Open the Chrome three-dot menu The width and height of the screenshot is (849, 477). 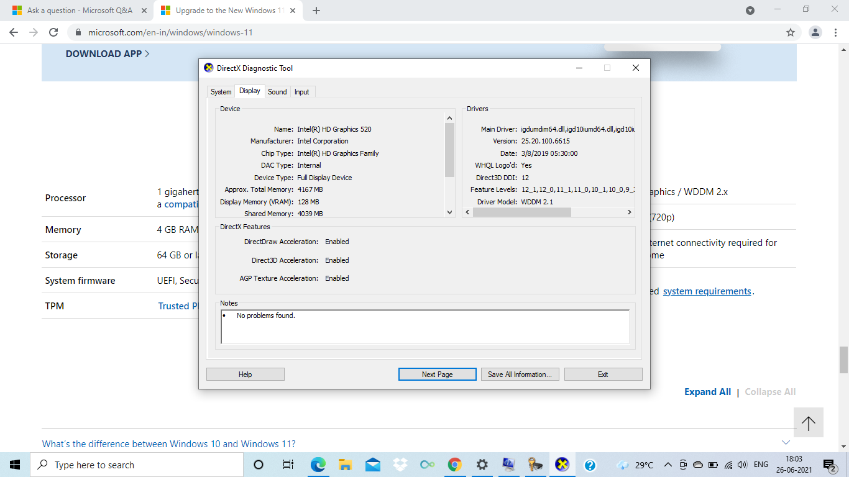(x=836, y=32)
